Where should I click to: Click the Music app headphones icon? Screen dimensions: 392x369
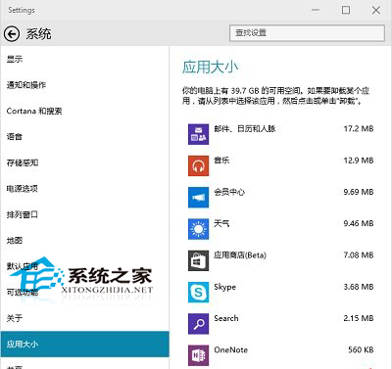pyautogui.click(x=198, y=165)
